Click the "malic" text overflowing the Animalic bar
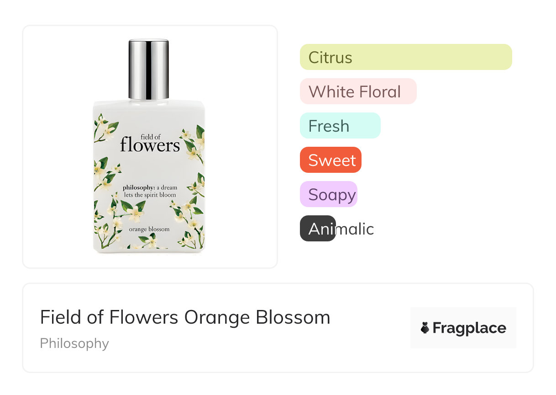This screenshot has width=556, height=395. click(355, 229)
